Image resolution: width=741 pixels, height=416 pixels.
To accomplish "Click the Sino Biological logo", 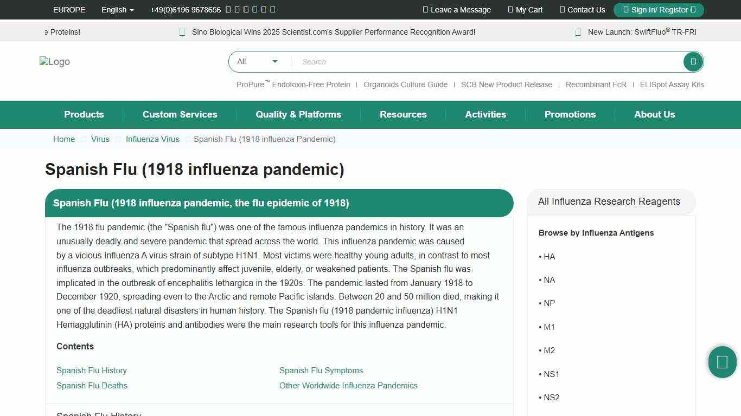I will [54, 62].
